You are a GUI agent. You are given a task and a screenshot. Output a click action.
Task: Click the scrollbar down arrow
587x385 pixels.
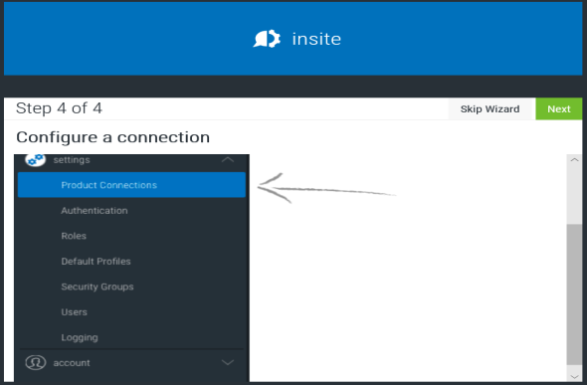point(574,376)
